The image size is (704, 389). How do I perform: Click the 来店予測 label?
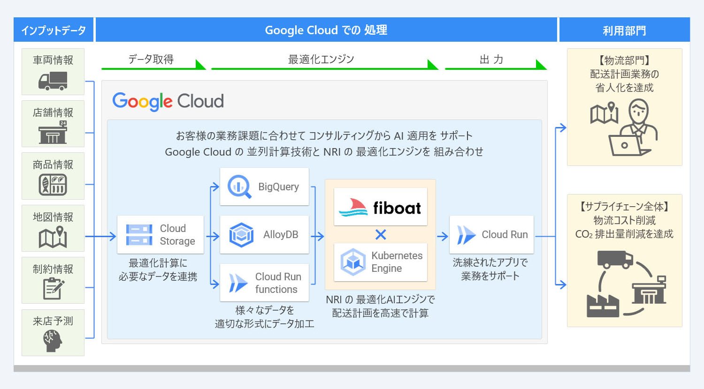pos(53,321)
